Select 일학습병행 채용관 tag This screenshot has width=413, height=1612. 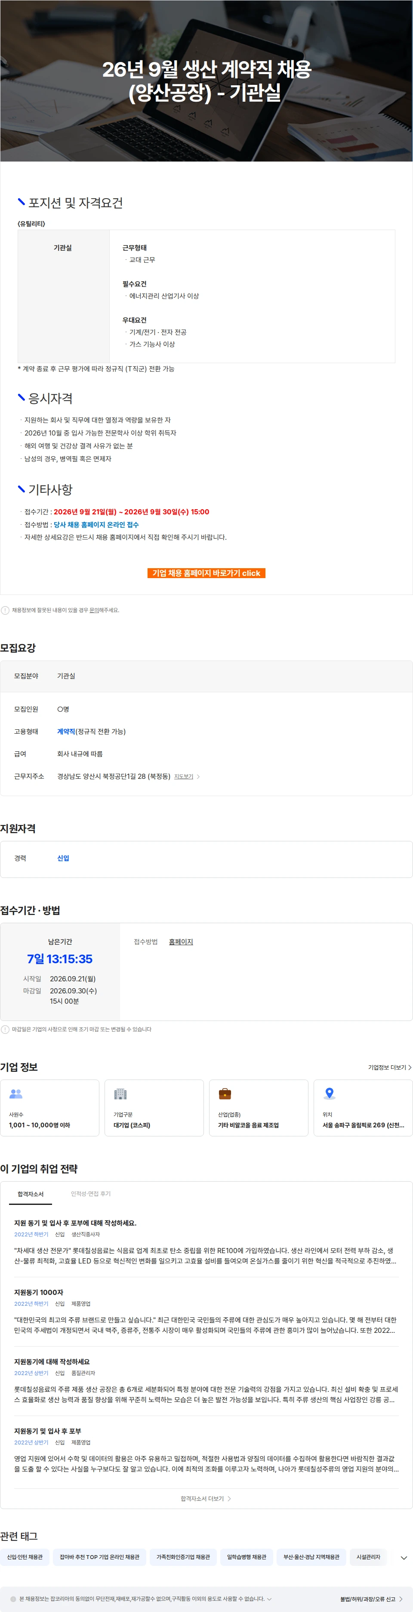point(246,1557)
